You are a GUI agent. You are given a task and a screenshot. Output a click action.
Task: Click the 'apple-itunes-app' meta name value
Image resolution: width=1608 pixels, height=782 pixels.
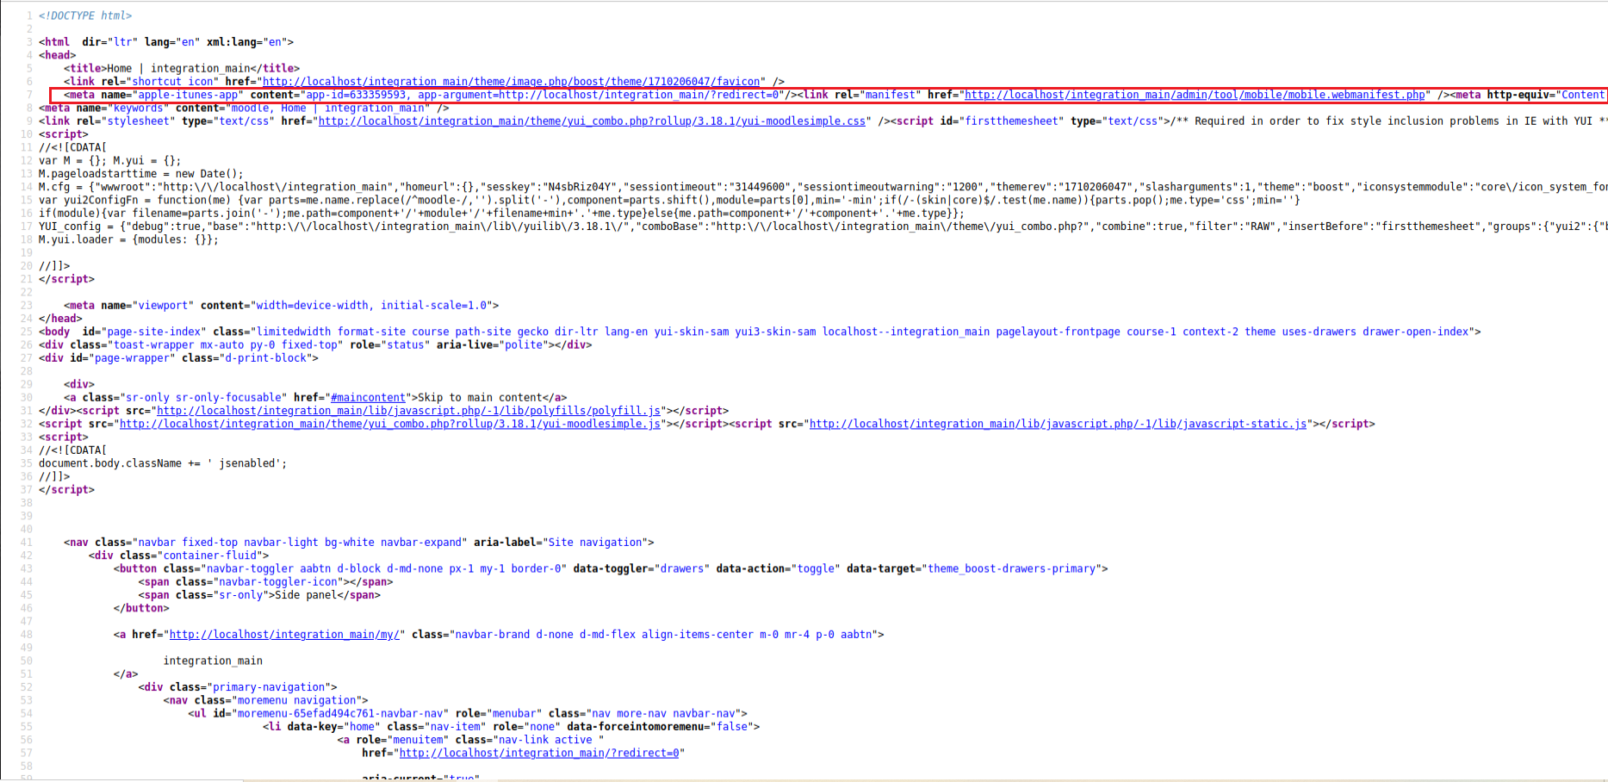188,95
